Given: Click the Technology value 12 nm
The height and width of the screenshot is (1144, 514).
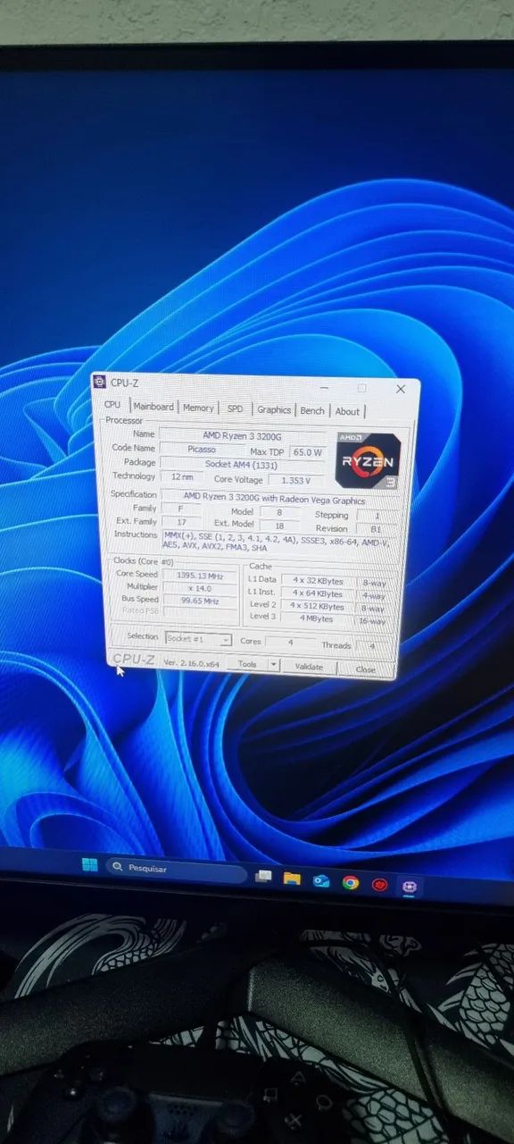Looking at the screenshot, I should [x=182, y=476].
